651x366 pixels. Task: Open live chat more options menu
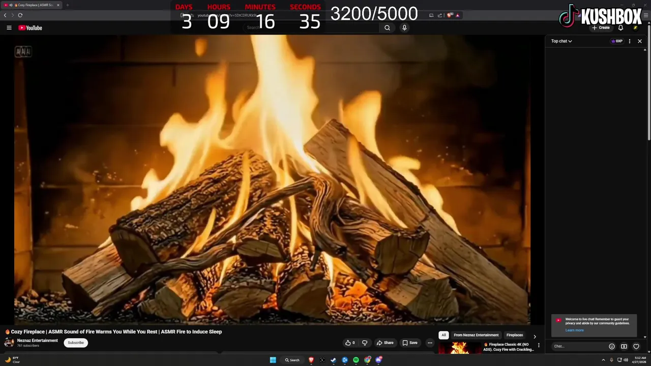click(630, 41)
